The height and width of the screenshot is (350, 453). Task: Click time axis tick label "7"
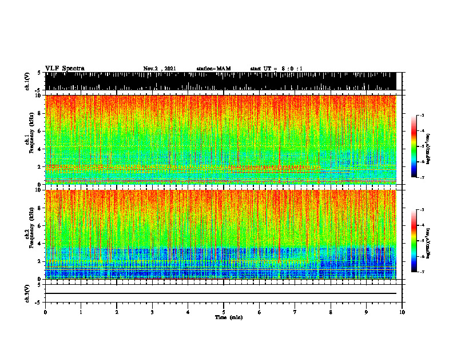pyautogui.click(x=295, y=312)
